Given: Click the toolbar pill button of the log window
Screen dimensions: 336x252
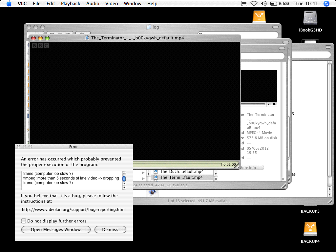Looking at the screenshot, I should pos(276,27).
